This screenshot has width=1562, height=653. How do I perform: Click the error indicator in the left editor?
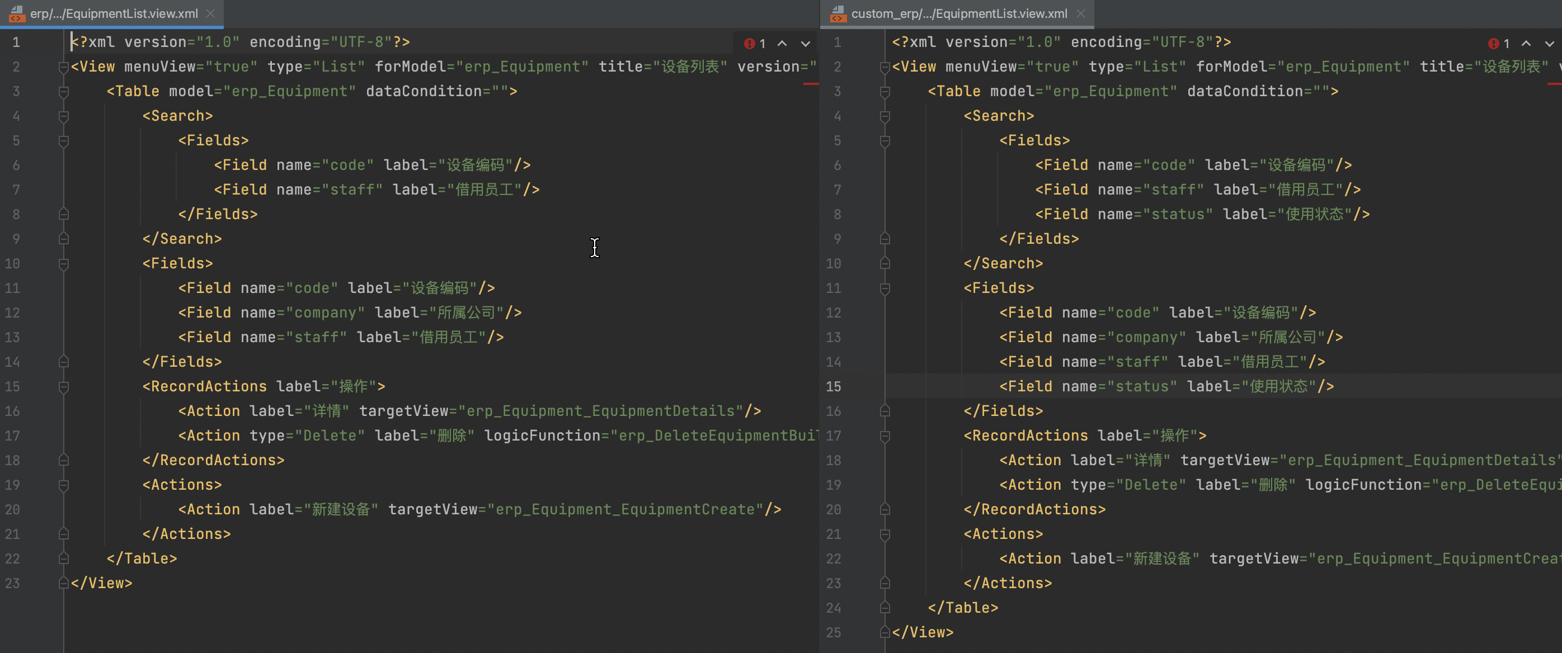click(750, 43)
